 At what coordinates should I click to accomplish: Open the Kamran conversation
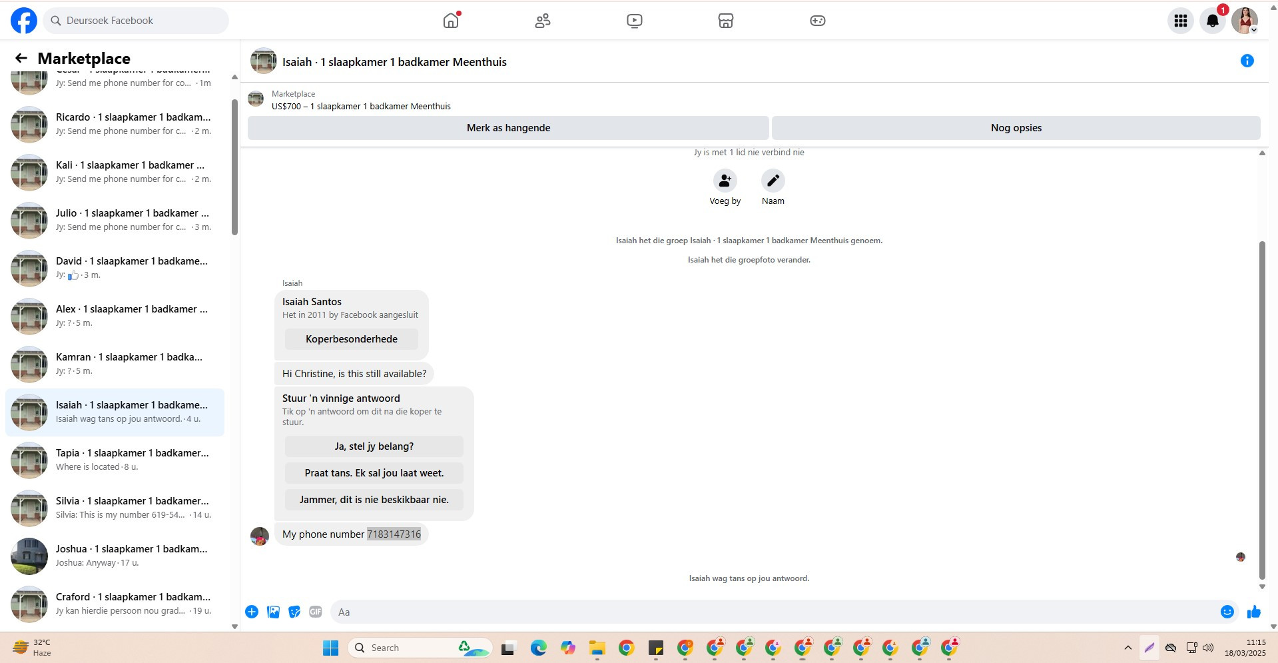coord(115,364)
